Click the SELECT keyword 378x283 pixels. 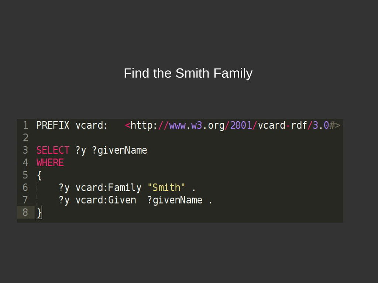point(53,150)
